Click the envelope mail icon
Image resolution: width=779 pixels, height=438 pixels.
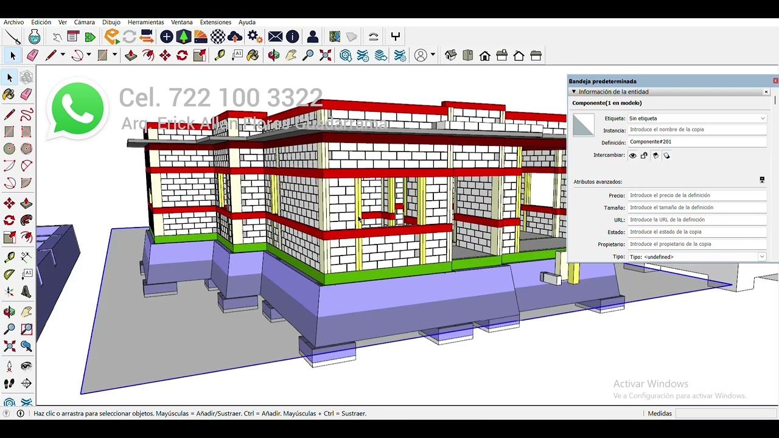tap(275, 36)
